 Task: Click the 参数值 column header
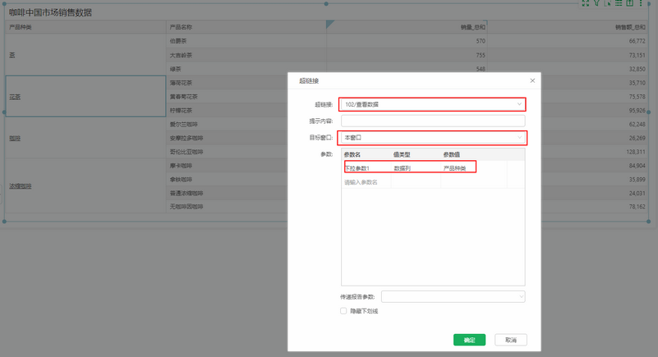tap(452, 154)
